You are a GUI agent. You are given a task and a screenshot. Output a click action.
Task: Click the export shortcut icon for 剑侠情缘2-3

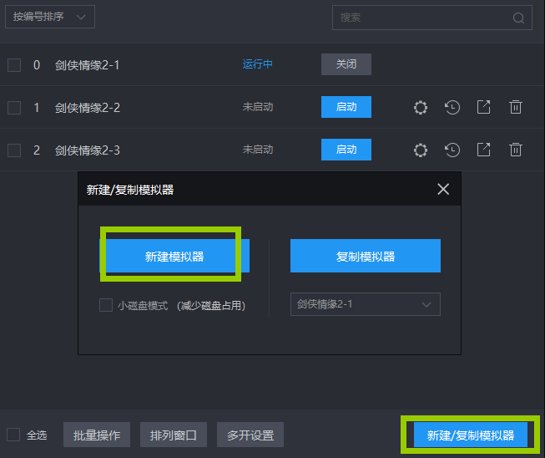(483, 150)
